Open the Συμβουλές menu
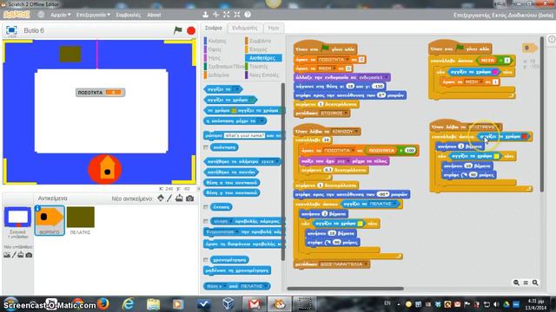Screen dimensions: 556x312 coord(128,15)
